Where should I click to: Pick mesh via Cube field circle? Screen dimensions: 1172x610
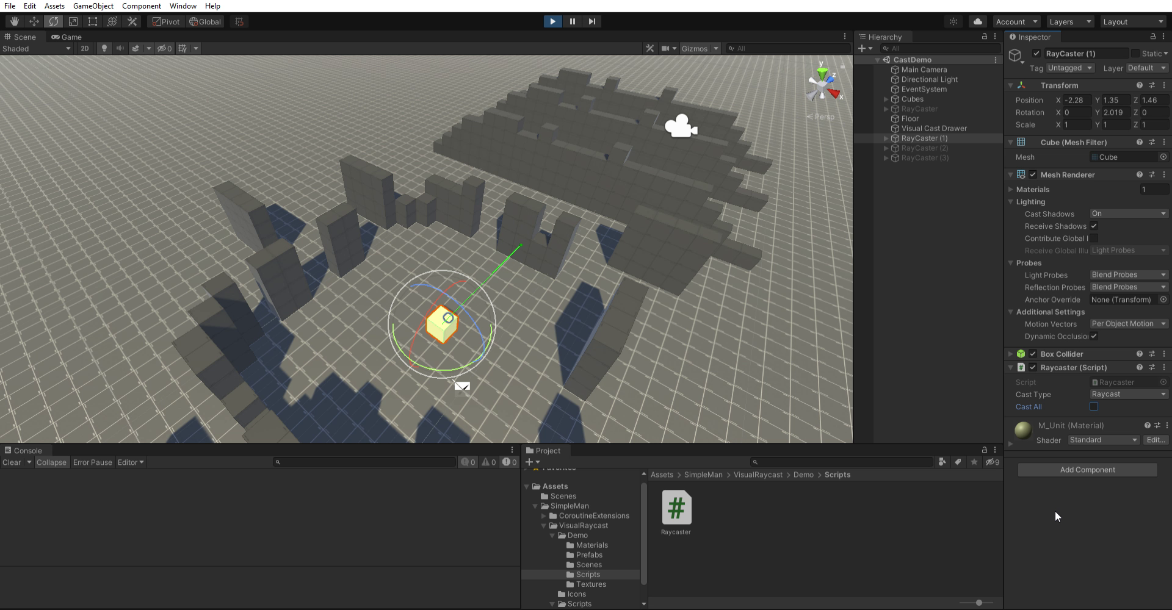pos(1163,157)
